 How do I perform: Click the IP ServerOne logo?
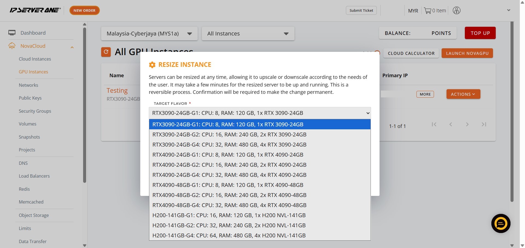[x=35, y=10]
